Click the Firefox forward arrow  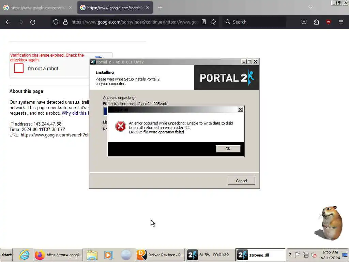[20, 22]
